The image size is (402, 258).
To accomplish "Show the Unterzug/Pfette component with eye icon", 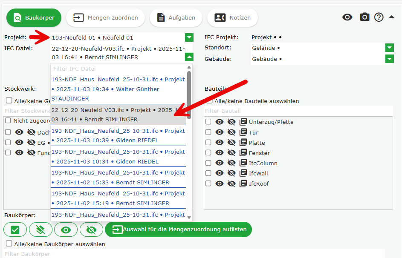I will tap(220, 122).
